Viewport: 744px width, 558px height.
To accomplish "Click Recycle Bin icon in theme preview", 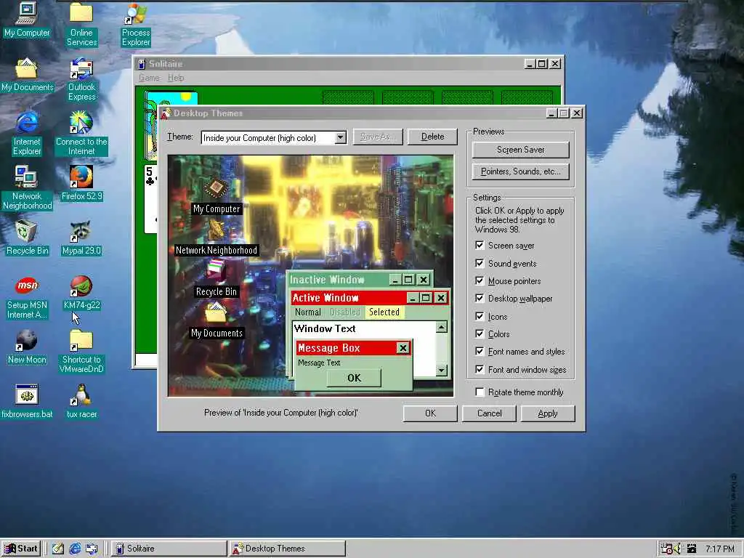I will (216, 270).
